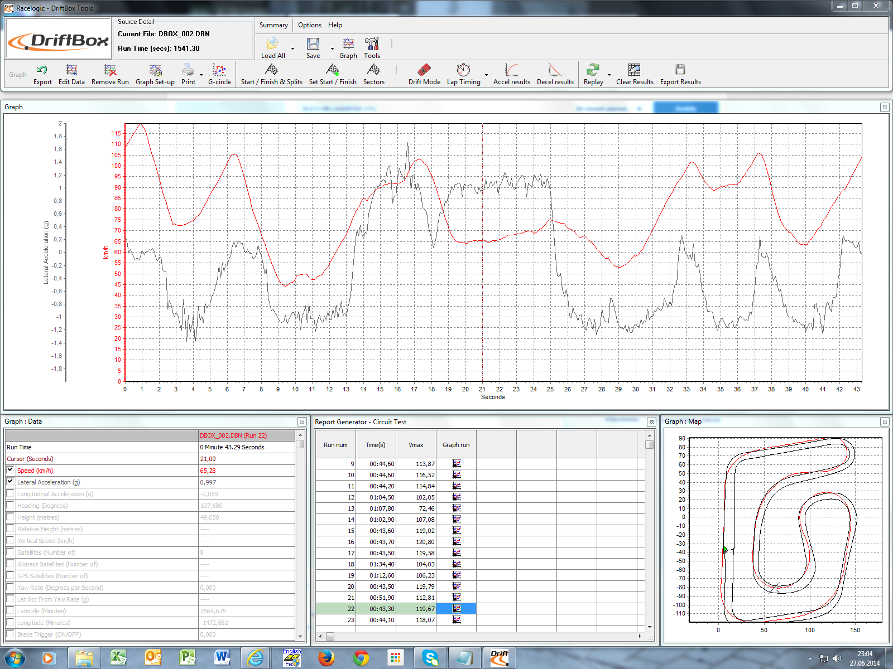The width and height of the screenshot is (893, 669).
Task: Open the Summary tab
Action: click(x=273, y=25)
